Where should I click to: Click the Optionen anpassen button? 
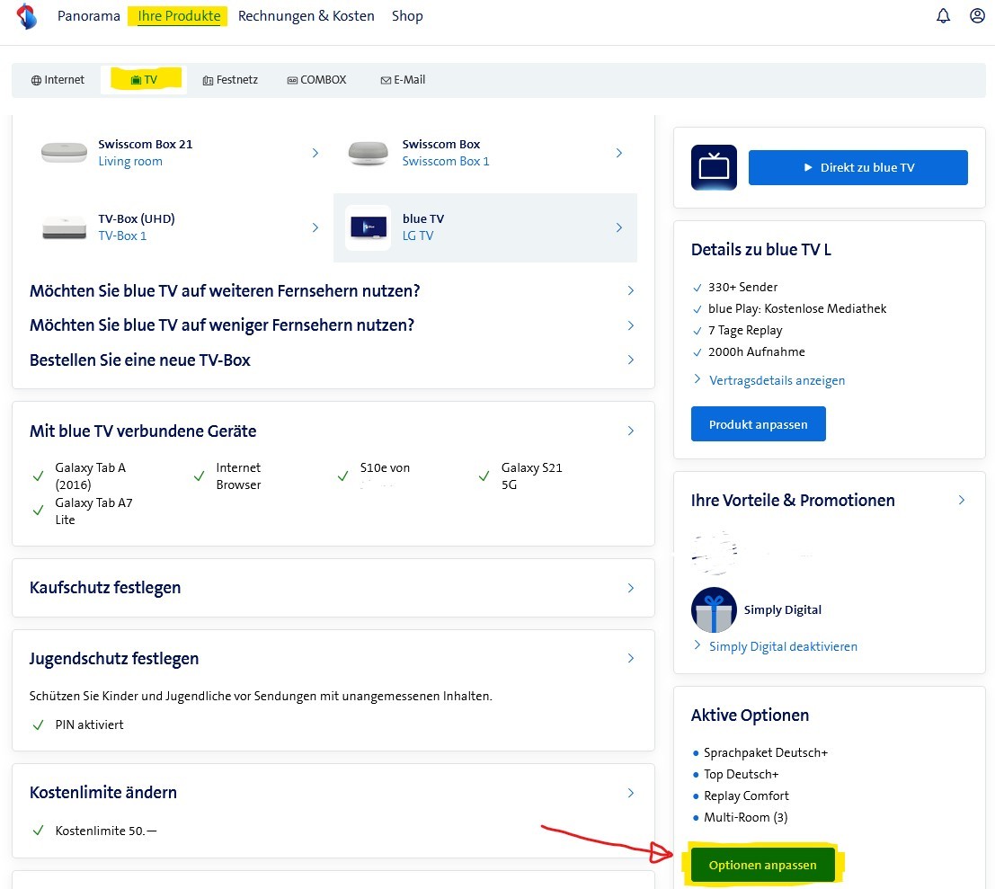tap(762, 865)
